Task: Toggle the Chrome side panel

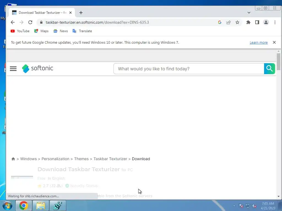Action: [x=257, y=22]
